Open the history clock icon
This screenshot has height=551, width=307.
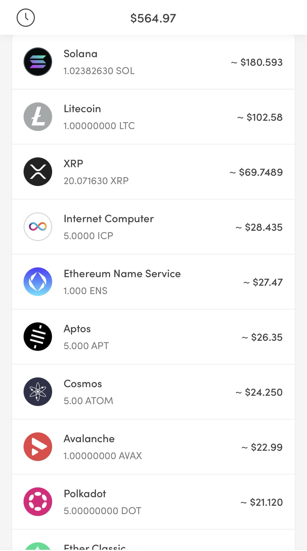26,18
